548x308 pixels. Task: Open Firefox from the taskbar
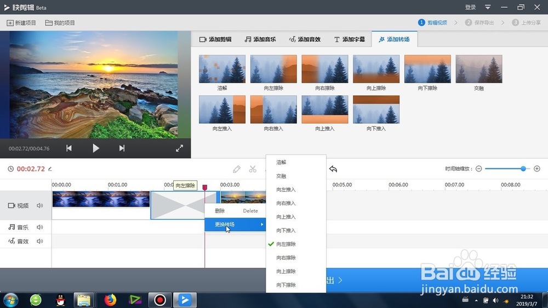(x=110, y=300)
